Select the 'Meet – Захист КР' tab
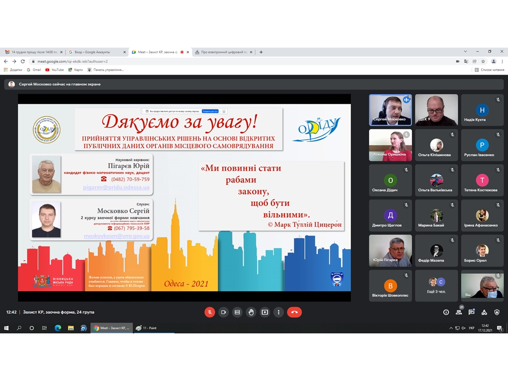The image size is (508, 381). (160, 52)
